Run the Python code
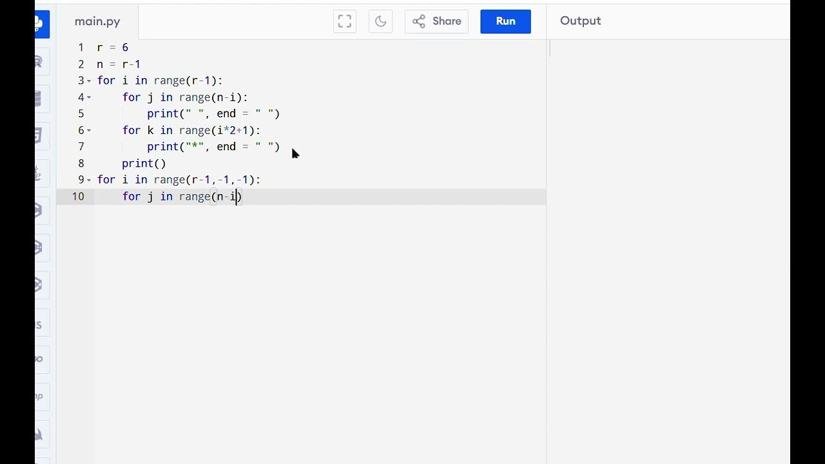Viewport: 825px width, 464px height. (505, 21)
